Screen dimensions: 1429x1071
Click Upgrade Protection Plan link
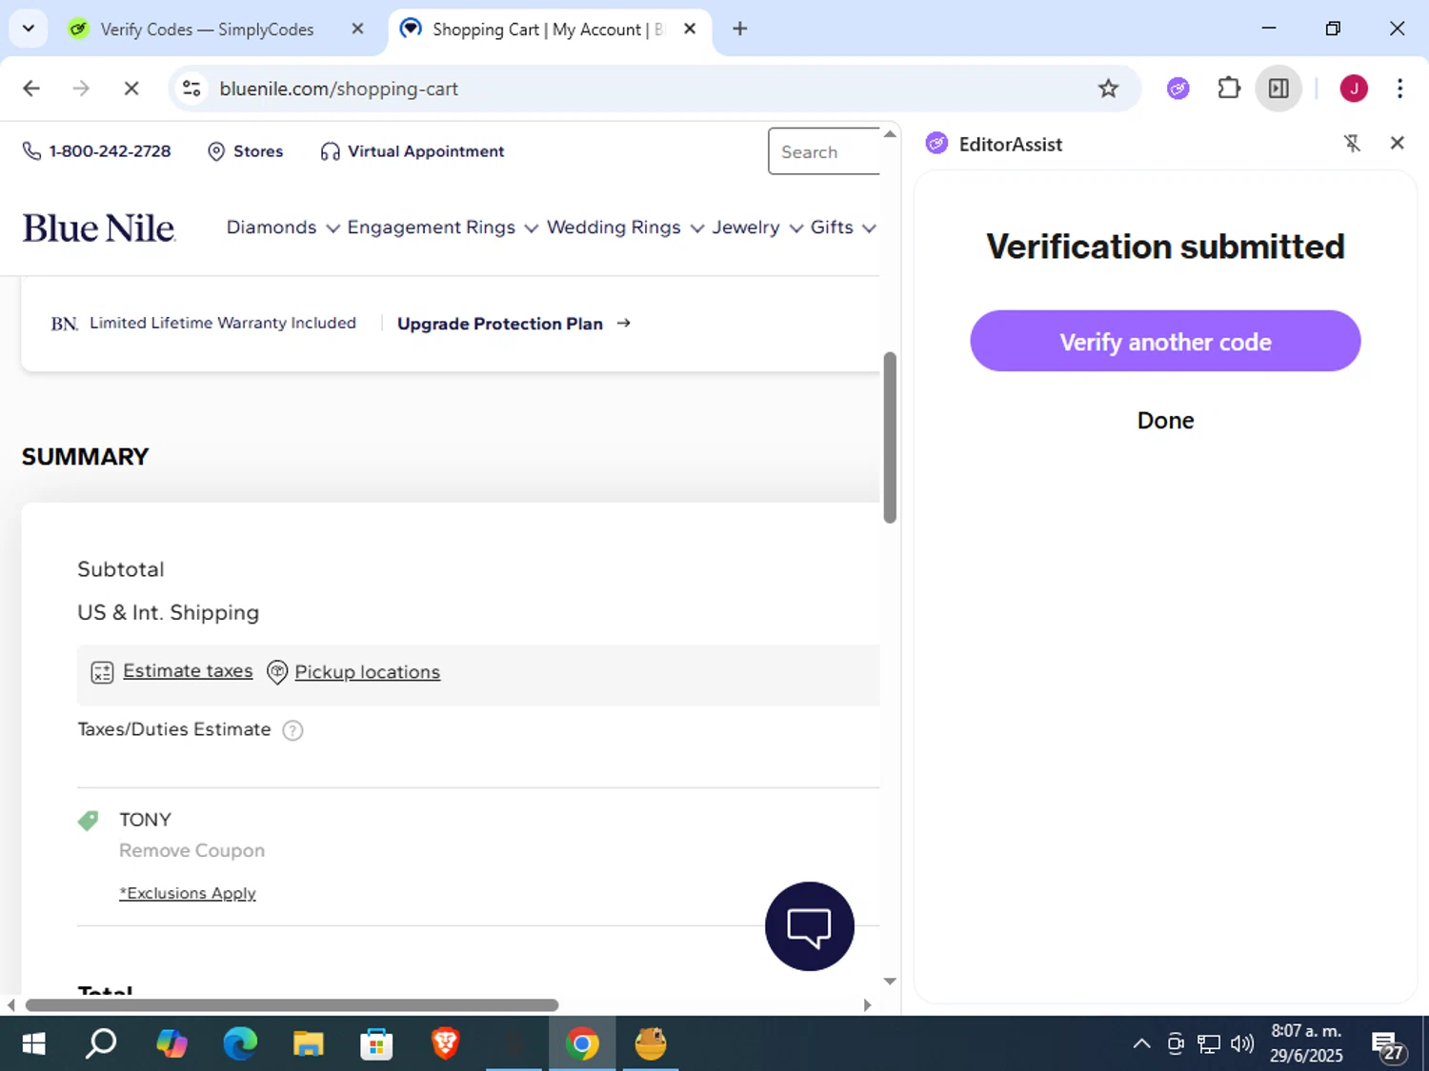pos(513,324)
